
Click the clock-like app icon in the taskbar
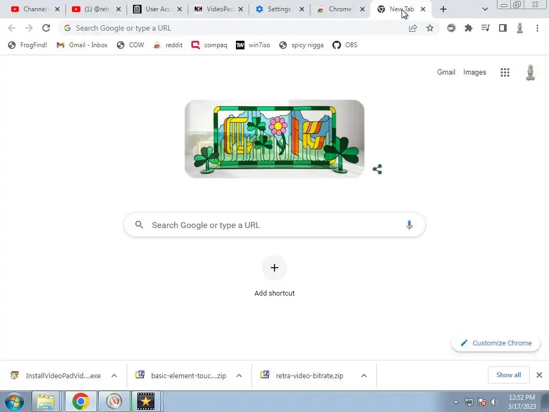pyautogui.click(x=114, y=401)
